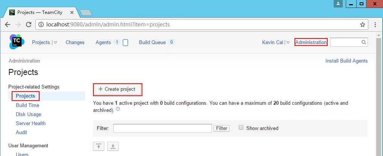Open Chrome three-dot menu
Screen dimensions: 383x156
point(375,24)
